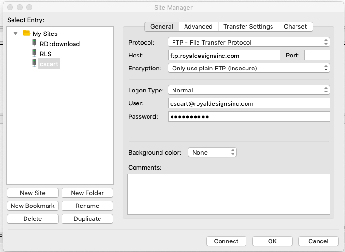Open the Encryption dropdown
The image size is (345, 252).
[249, 68]
